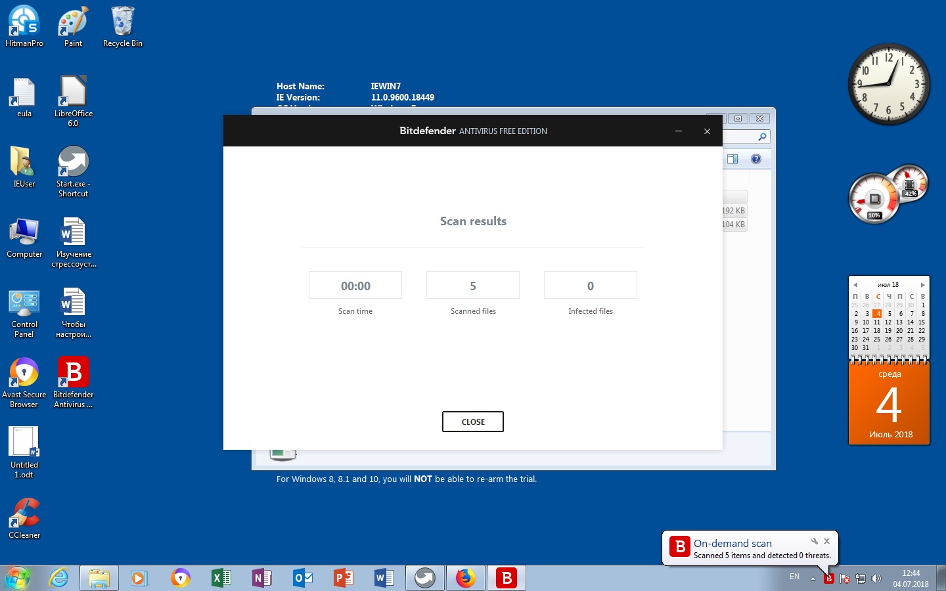Viewport: 946px width, 591px height.
Task: Open notification settings wrench icon
Action: (815, 541)
